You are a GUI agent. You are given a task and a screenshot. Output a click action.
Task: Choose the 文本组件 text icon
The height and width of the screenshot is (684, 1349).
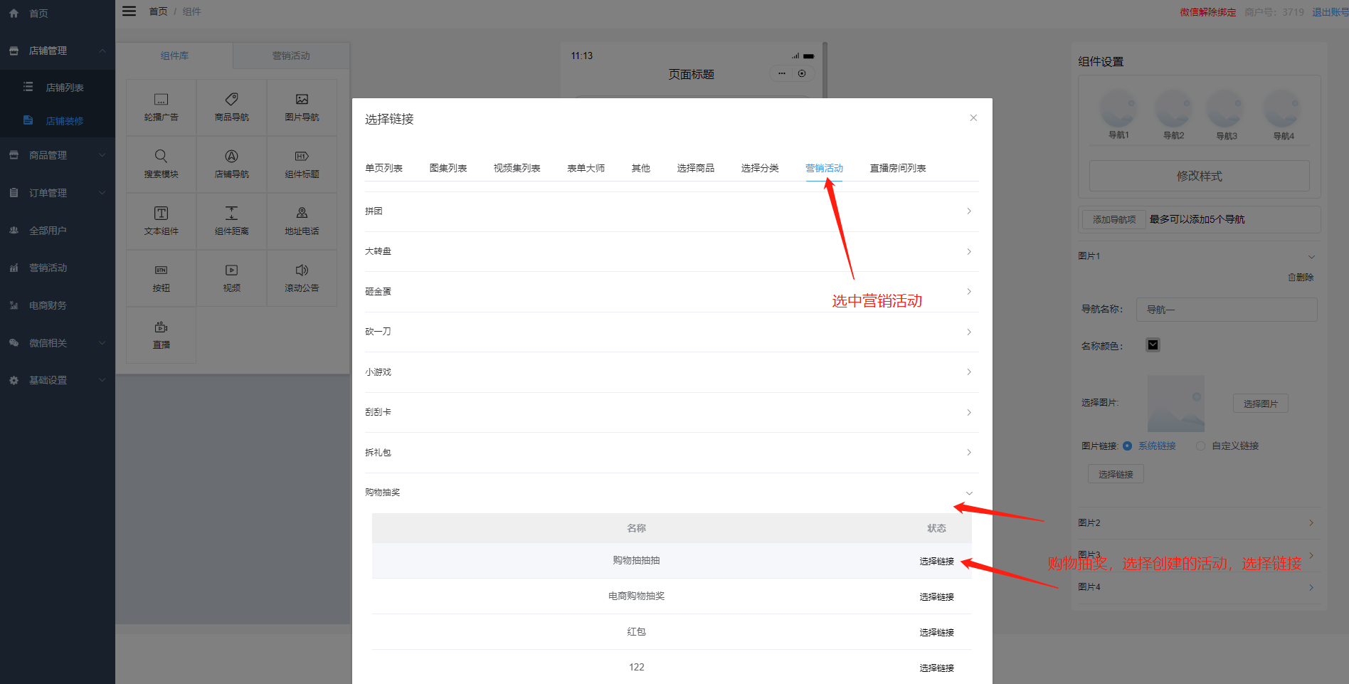tap(162, 214)
